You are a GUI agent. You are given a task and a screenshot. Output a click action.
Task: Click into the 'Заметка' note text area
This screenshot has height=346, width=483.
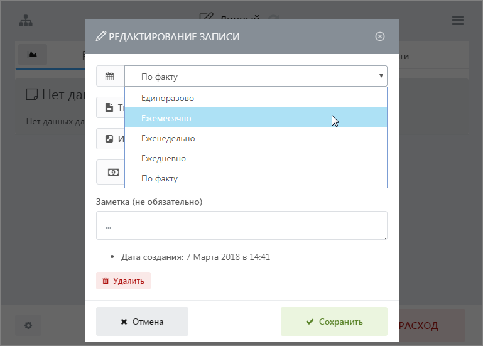coord(241,225)
